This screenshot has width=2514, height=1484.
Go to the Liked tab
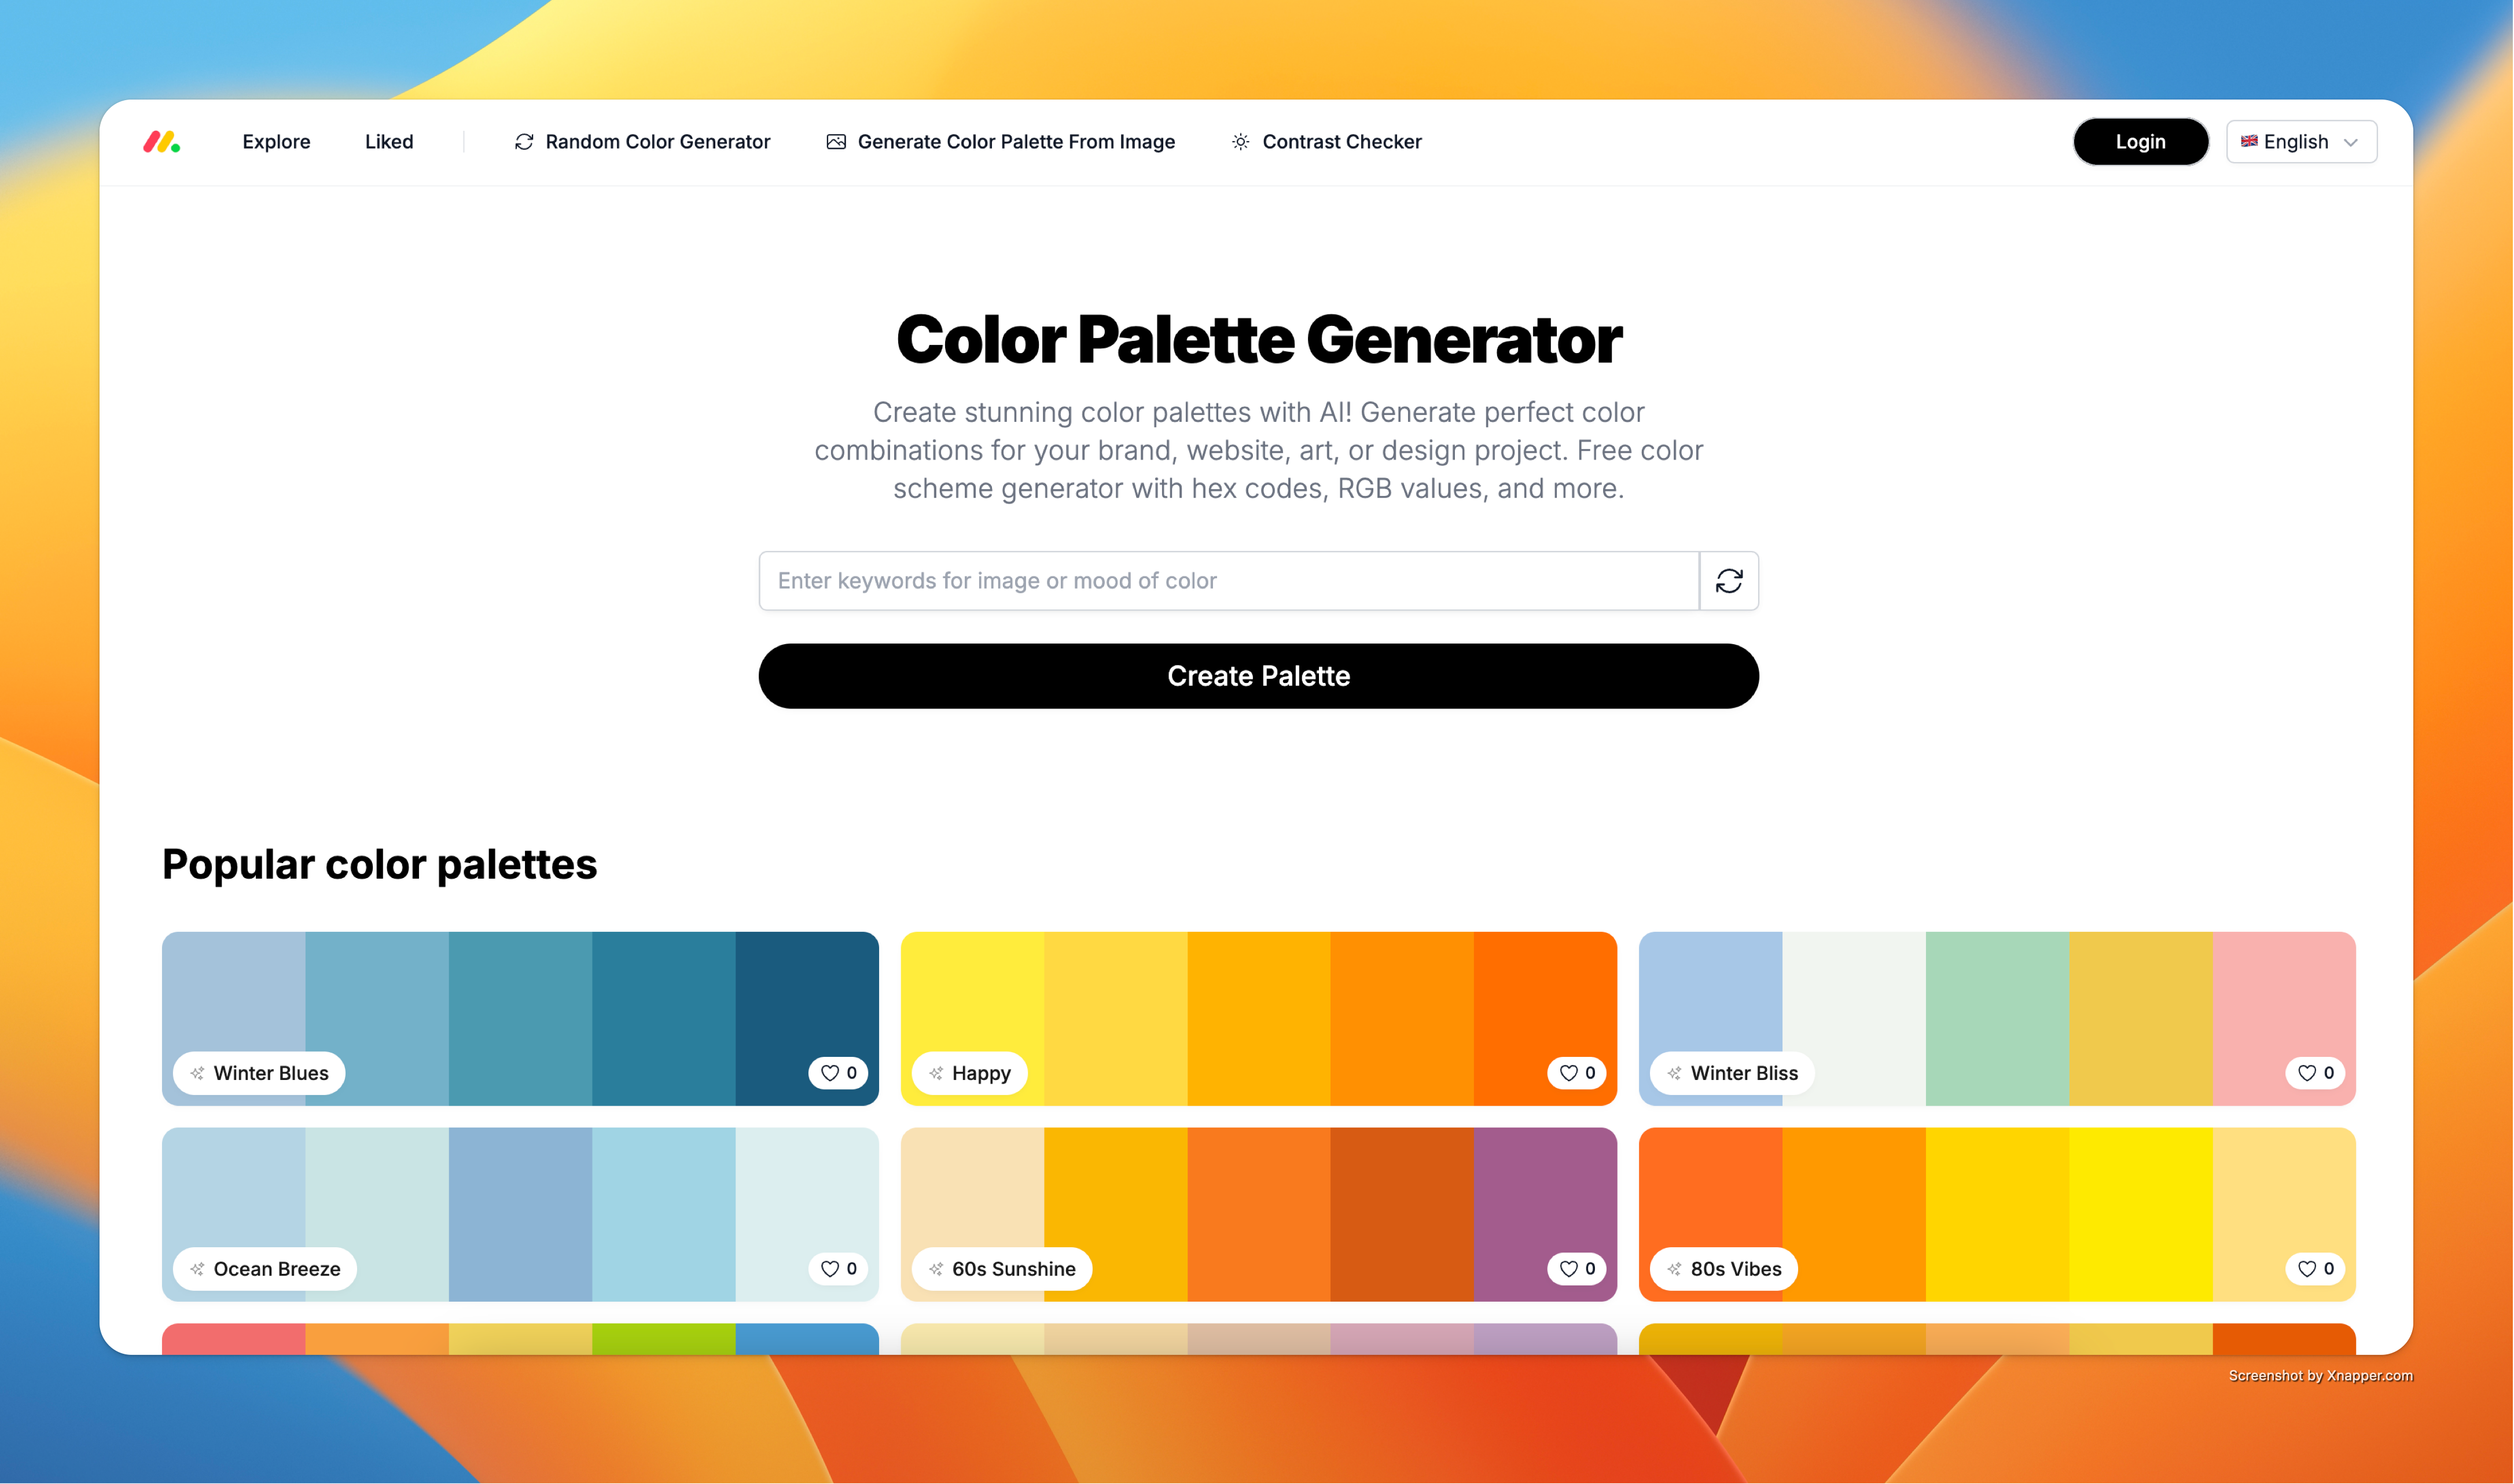[389, 142]
